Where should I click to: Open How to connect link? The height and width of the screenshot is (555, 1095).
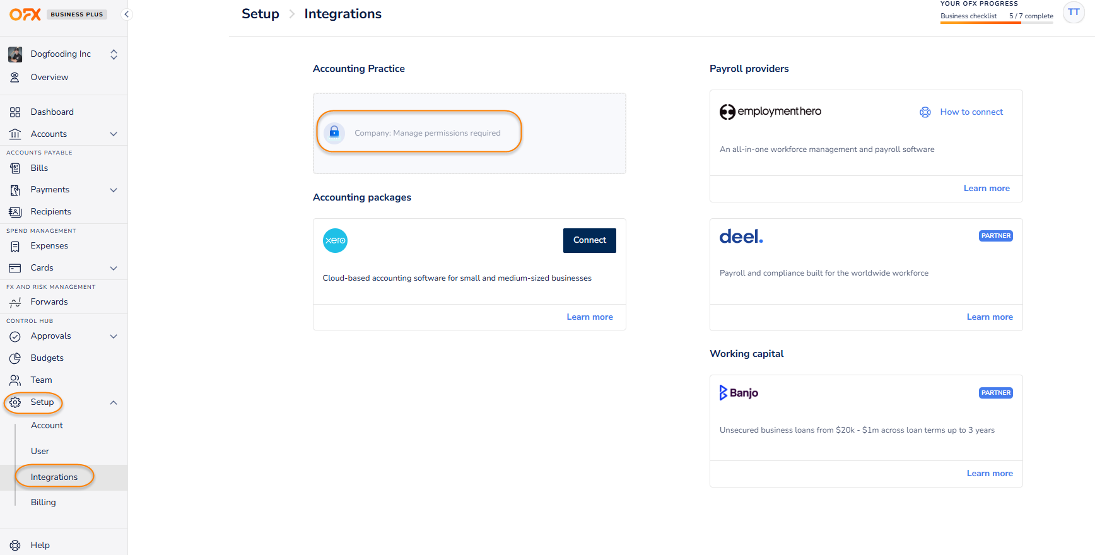coord(971,112)
